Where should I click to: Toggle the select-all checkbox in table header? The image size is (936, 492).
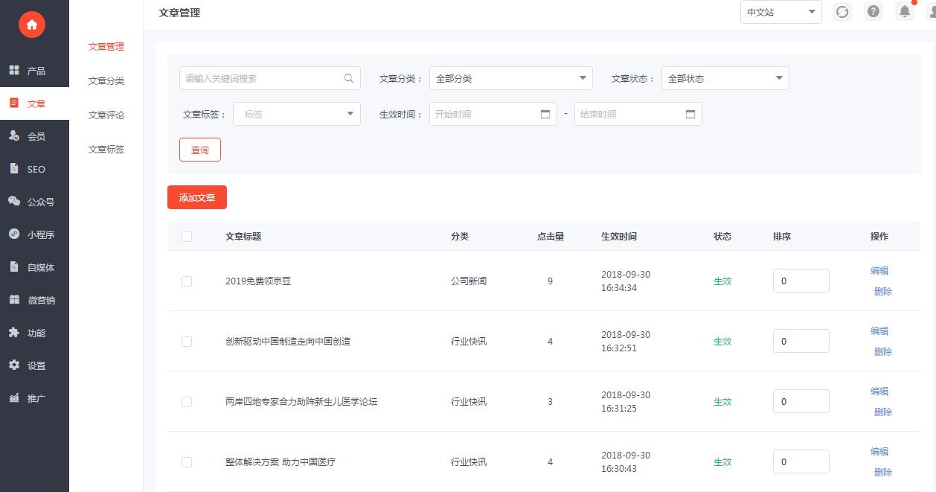(187, 237)
